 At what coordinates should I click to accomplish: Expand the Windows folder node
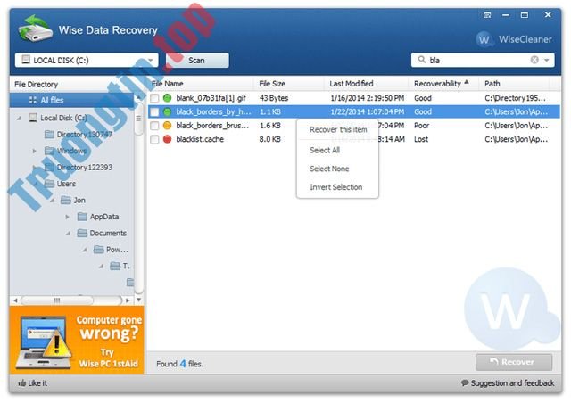pos(35,151)
